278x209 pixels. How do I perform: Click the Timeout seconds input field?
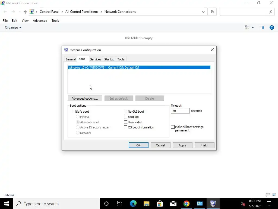(180, 111)
